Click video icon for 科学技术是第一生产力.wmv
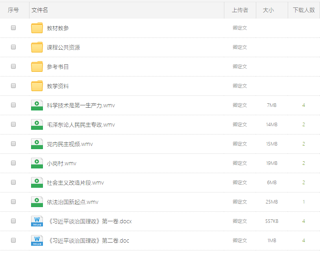The height and width of the screenshot is (254, 320). click(37, 105)
